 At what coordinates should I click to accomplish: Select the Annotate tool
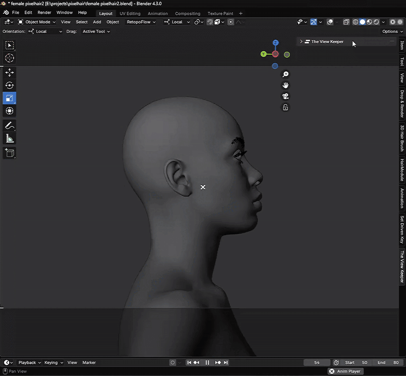[x=10, y=126]
